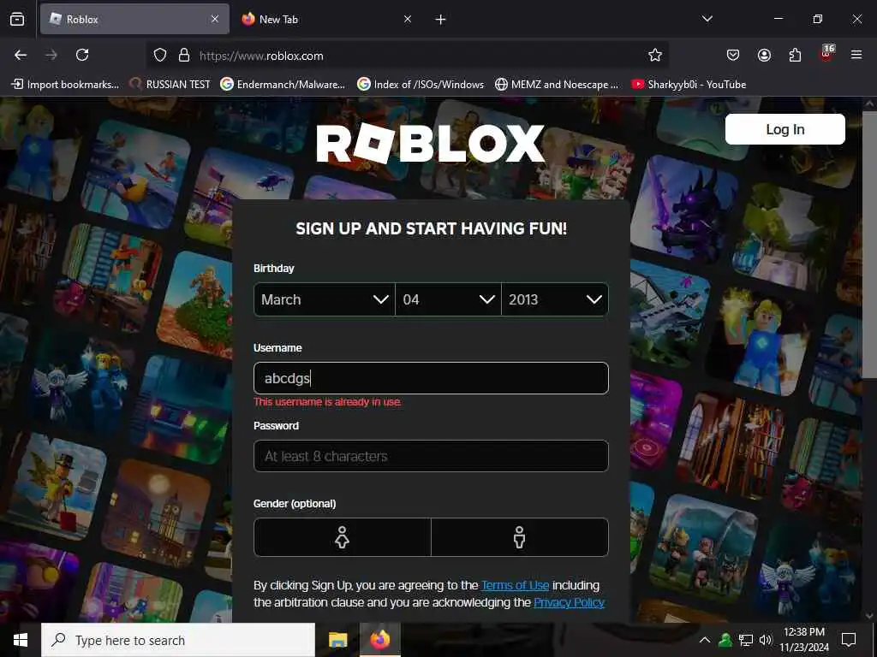
Task: Click 'This username is already in use' text
Action: (x=327, y=402)
